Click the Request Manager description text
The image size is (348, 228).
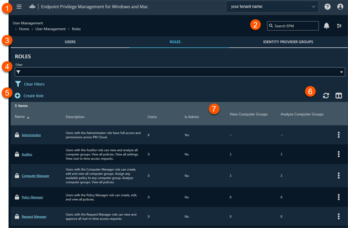point(101,217)
